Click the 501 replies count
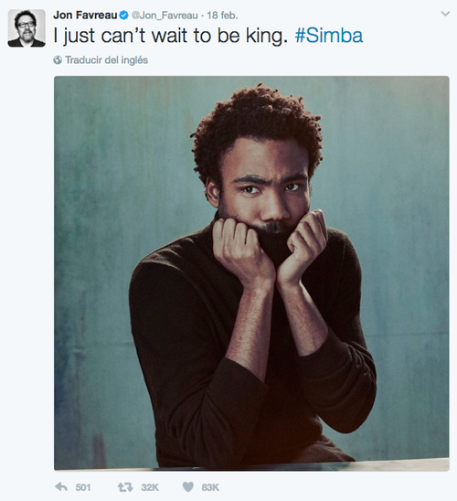The image size is (457, 501). (x=83, y=487)
